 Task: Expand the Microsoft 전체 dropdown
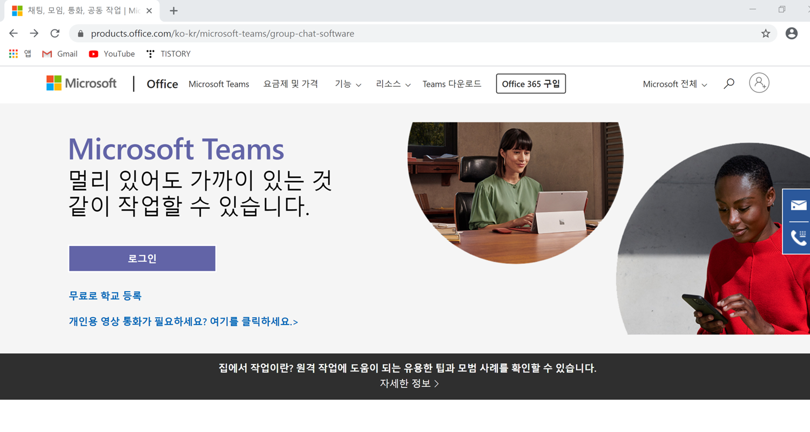[x=675, y=84]
